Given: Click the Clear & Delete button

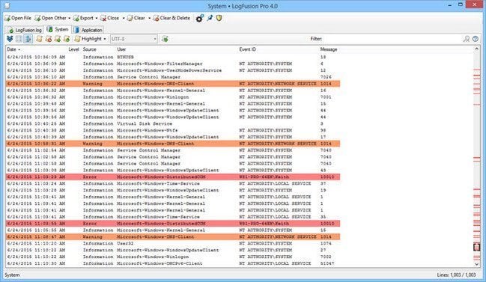Looking at the screenshot, I should coord(171,18).
